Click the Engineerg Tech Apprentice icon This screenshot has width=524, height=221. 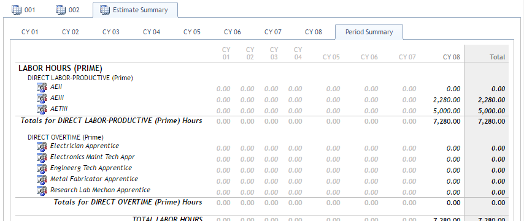click(42, 169)
